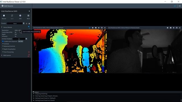This screenshot has height=102, width=182.
Task: Toggle the Enable Auto Exposure checkbox
Action: pos(3,41)
